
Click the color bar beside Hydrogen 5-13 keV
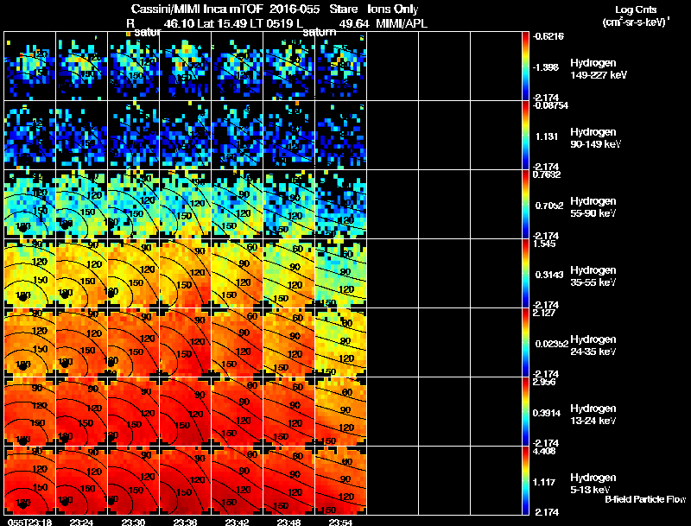[x=525, y=480]
